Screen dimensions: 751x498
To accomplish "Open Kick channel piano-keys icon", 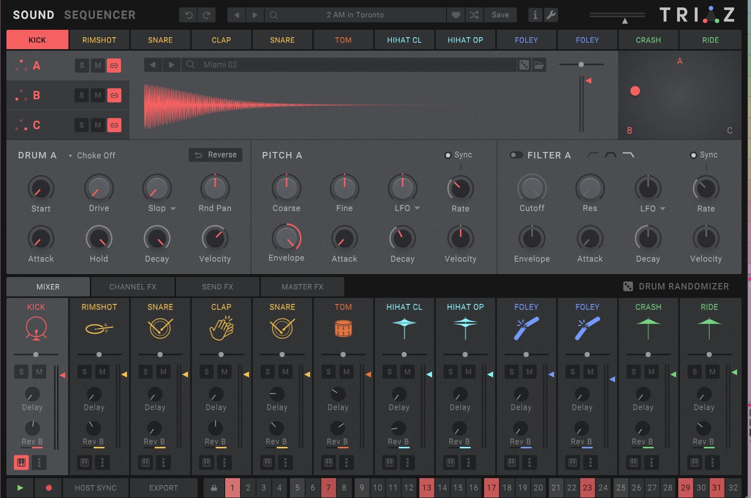I will click(21, 462).
